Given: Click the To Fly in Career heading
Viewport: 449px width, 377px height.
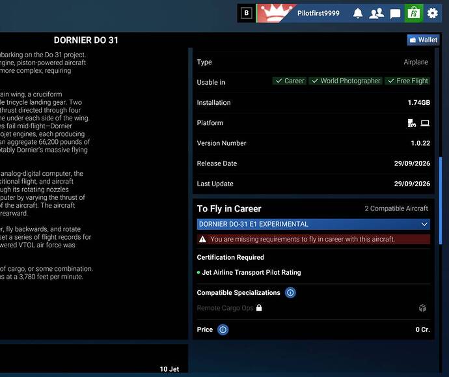Looking at the screenshot, I should [229, 208].
